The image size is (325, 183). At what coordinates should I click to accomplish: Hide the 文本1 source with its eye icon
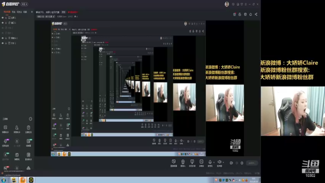point(3,43)
